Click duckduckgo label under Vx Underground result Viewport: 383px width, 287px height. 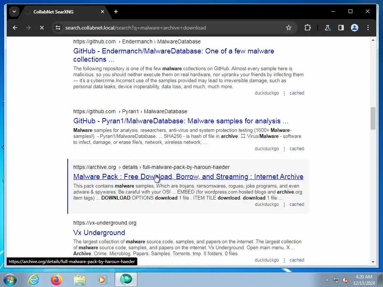click(267, 260)
